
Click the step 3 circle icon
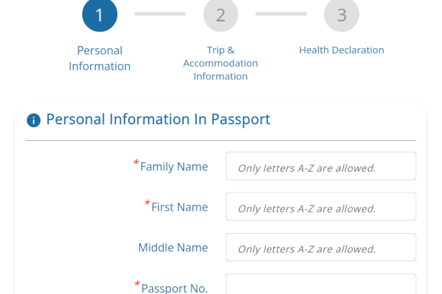tap(342, 15)
